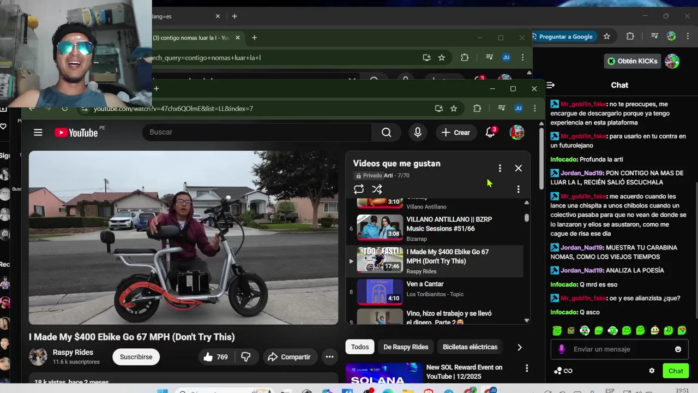
Task: Open the Kick user avatar beside 'Obtén KICKs'
Action: pos(672,61)
